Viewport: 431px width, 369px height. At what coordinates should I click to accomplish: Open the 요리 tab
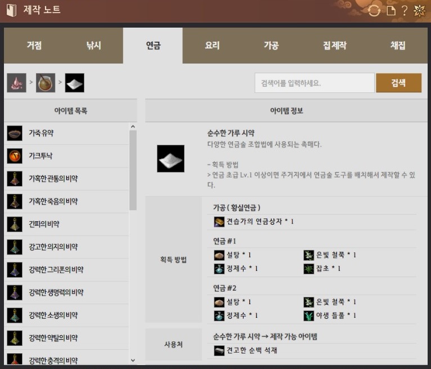(x=212, y=46)
